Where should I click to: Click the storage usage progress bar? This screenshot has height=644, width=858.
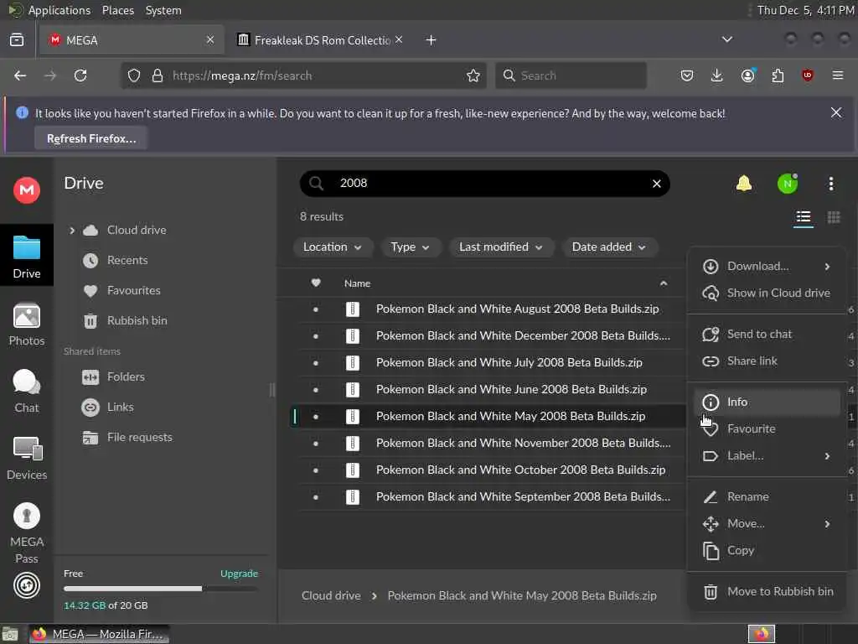[161, 589]
